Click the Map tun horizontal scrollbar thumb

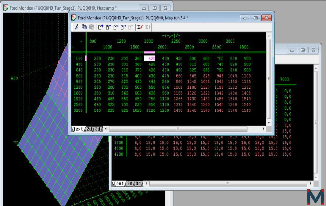point(178,129)
